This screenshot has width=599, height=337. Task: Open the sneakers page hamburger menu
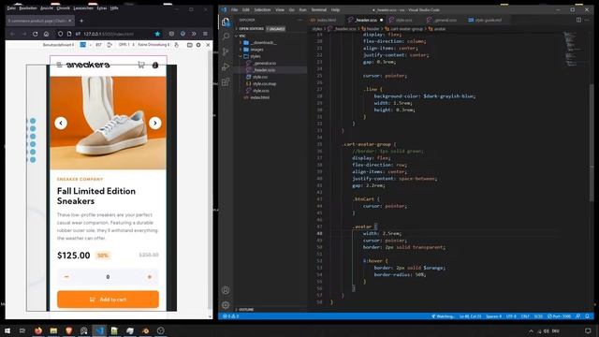coord(59,65)
